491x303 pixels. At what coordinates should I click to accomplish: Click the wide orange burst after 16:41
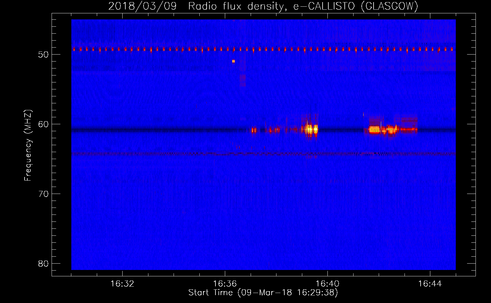click(374, 130)
